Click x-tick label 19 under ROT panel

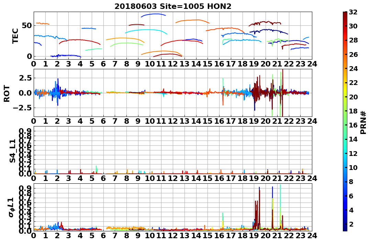coord(254,121)
